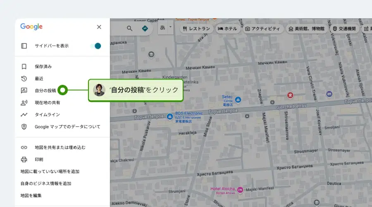
Task: Click the 自分の投稿 contributions icon
Action: 24,91
